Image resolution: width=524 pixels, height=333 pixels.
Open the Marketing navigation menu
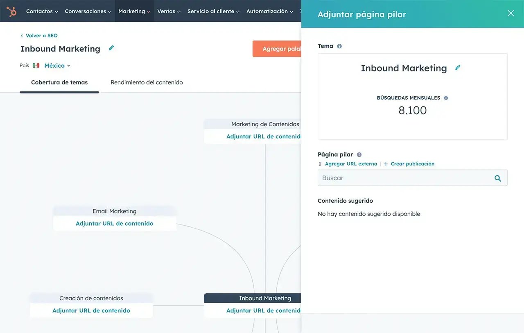coord(134,11)
